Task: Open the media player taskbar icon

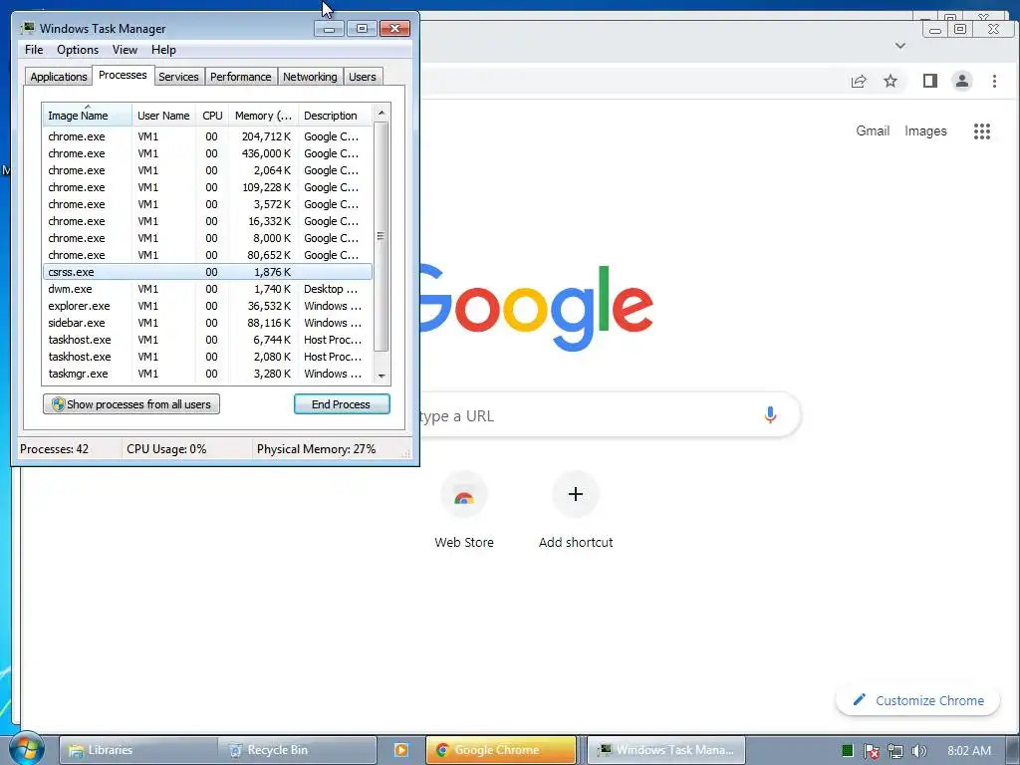Action: [x=401, y=750]
